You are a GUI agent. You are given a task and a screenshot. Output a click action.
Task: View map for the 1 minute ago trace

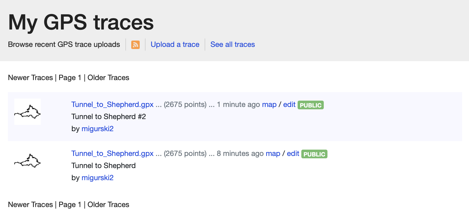269,105
